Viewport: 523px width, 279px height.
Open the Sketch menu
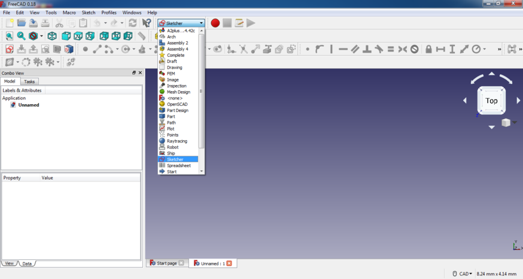[x=89, y=13]
